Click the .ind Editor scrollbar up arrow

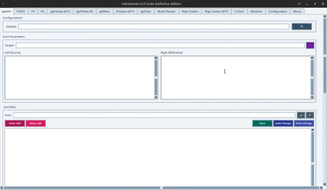pyautogui.click(x=313, y=130)
